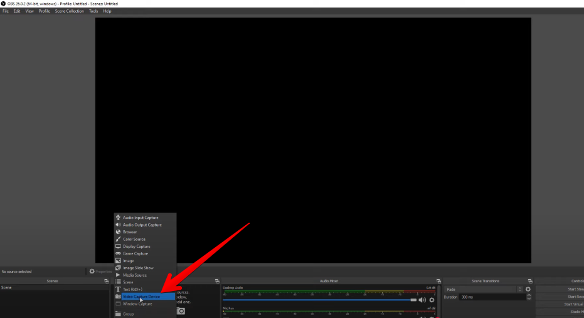Image resolution: width=584 pixels, height=318 pixels.
Task: Click inside the black preview canvas
Action: click(313, 140)
